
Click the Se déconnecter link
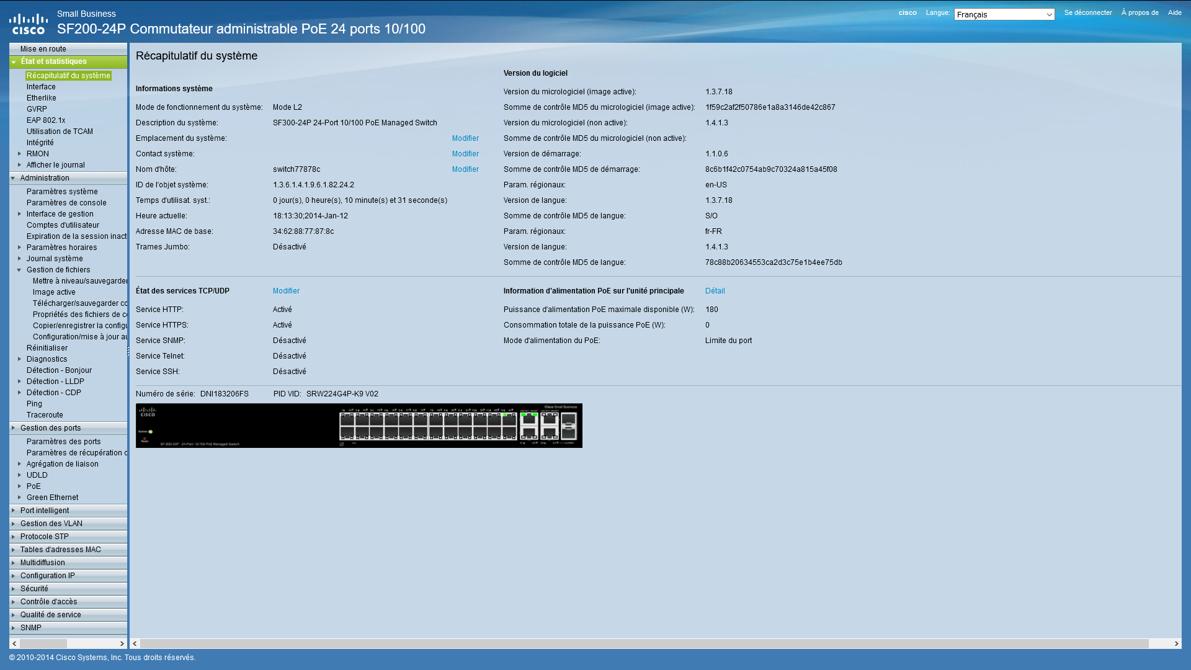pyautogui.click(x=1088, y=12)
